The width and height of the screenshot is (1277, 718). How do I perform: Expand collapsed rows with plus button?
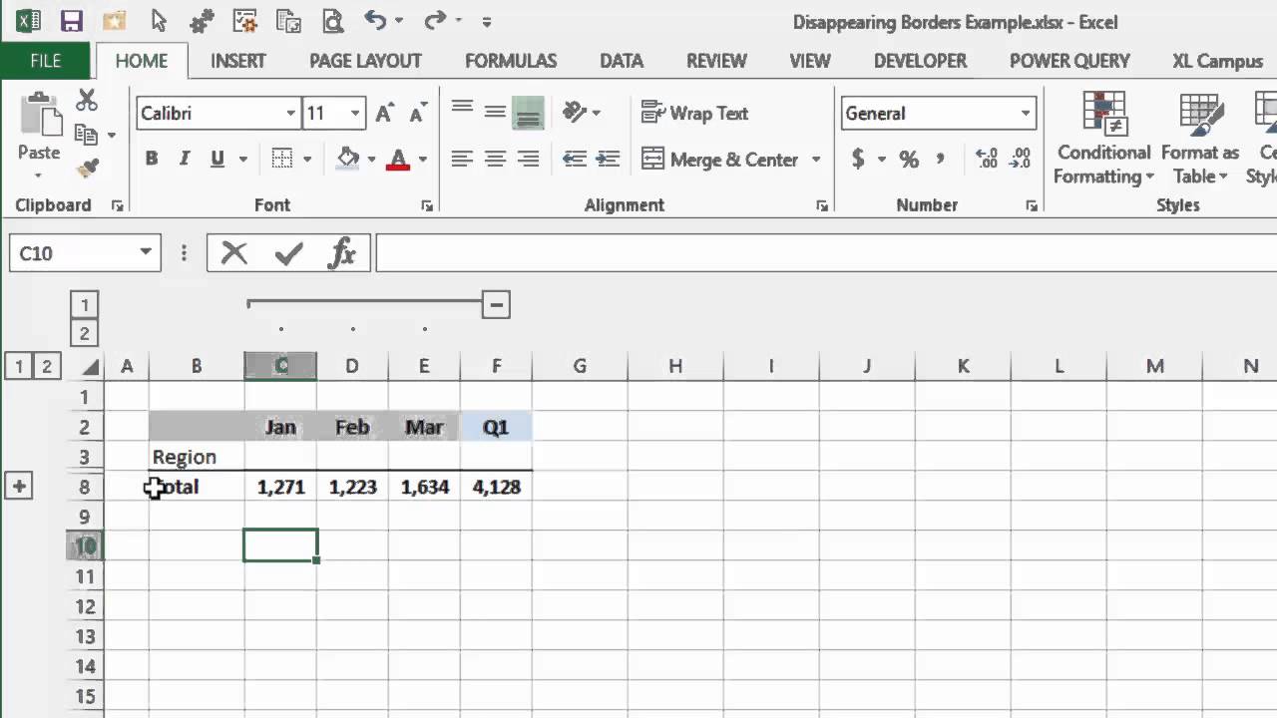[19, 487]
